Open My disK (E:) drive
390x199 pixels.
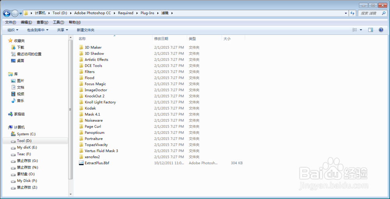tap(24, 147)
